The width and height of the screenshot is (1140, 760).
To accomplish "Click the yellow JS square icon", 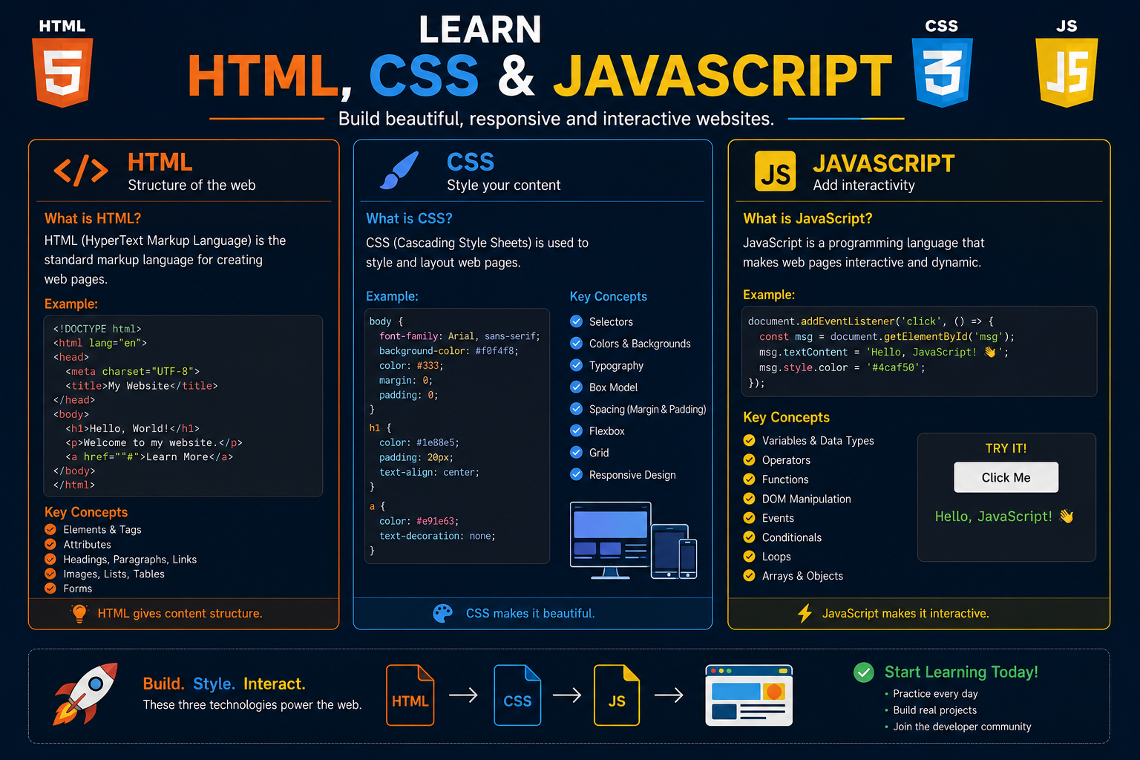I will 776,171.
